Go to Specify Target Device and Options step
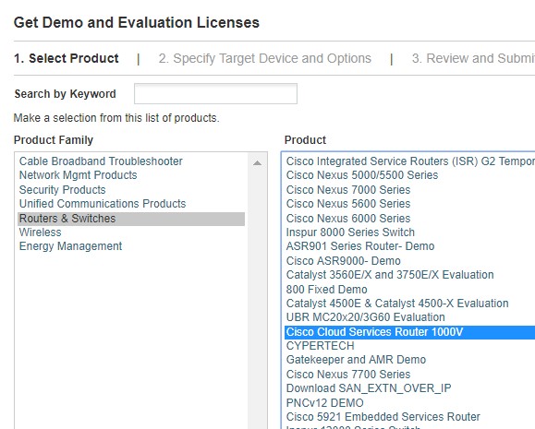The height and width of the screenshot is (429, 535). 265,58
